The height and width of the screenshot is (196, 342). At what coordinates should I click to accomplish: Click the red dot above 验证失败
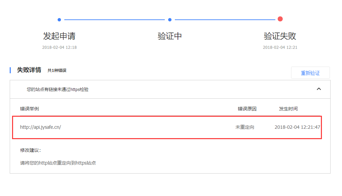(280, 19)
